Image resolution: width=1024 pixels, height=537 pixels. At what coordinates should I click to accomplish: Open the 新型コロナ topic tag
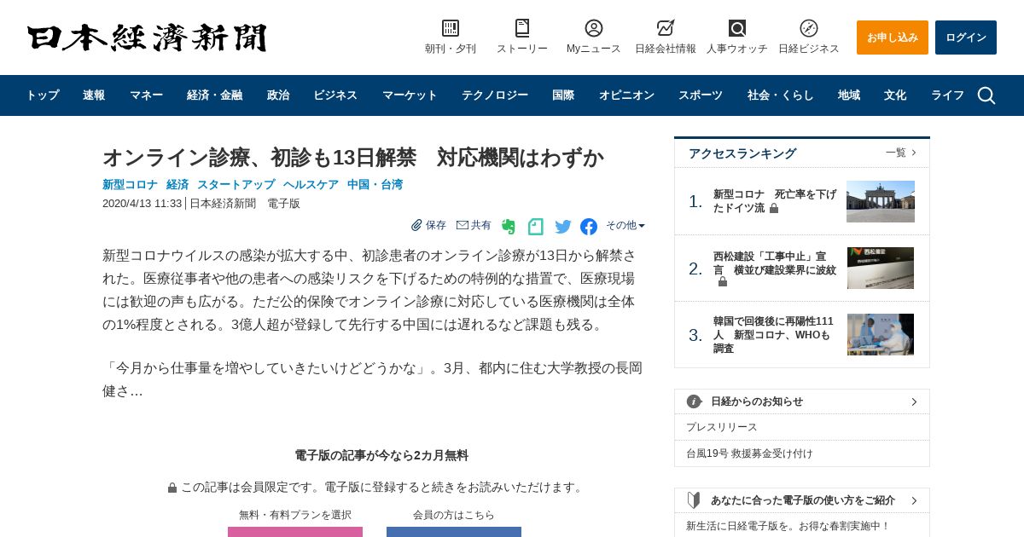[130, 184]
